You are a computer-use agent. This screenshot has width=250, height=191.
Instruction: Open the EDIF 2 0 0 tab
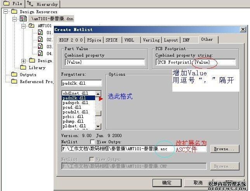(x=71, y=40)
